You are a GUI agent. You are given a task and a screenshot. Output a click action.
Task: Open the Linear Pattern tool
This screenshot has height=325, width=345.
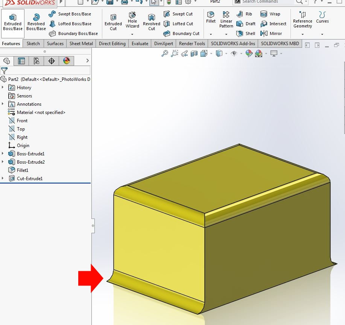[226, 20]
